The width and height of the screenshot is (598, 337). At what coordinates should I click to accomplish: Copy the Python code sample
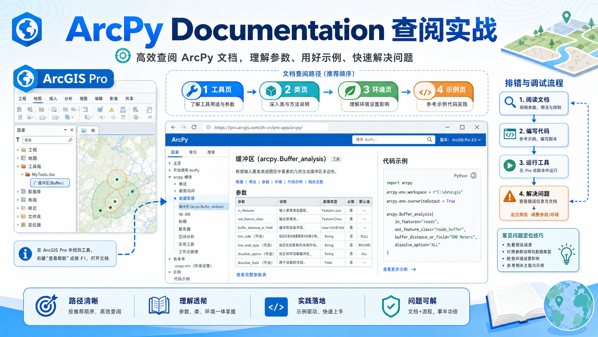(474, 175)
